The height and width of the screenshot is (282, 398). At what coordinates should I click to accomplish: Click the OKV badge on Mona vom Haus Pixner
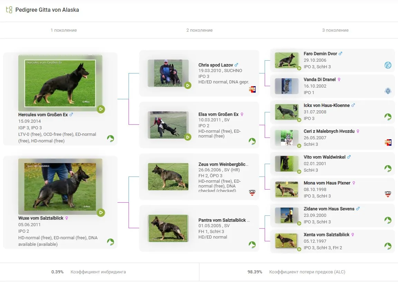click(x=388, y=194)
